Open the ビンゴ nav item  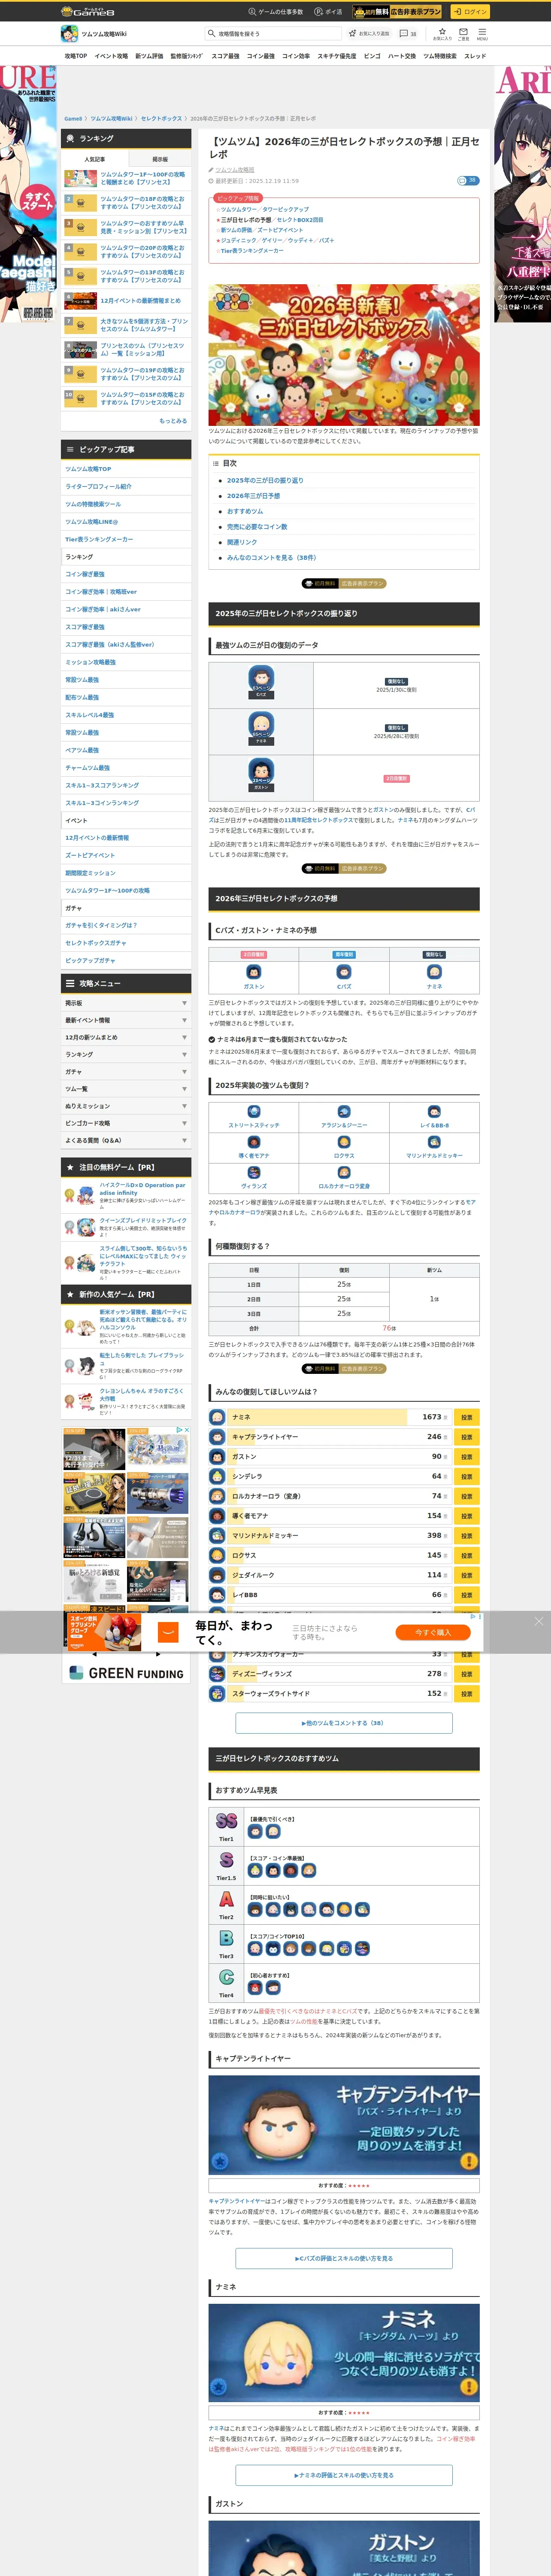point(372,56)
